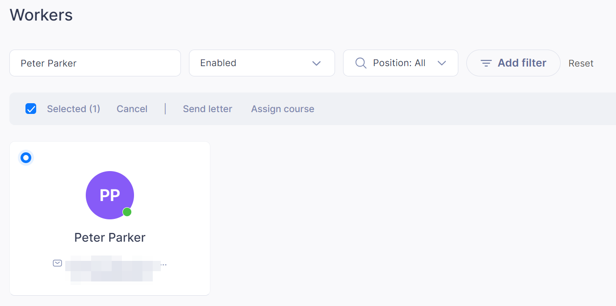The image size is (616, 306).
Task: Cancel the current selection
Action: pyautogui.click(x=132, y=109)
